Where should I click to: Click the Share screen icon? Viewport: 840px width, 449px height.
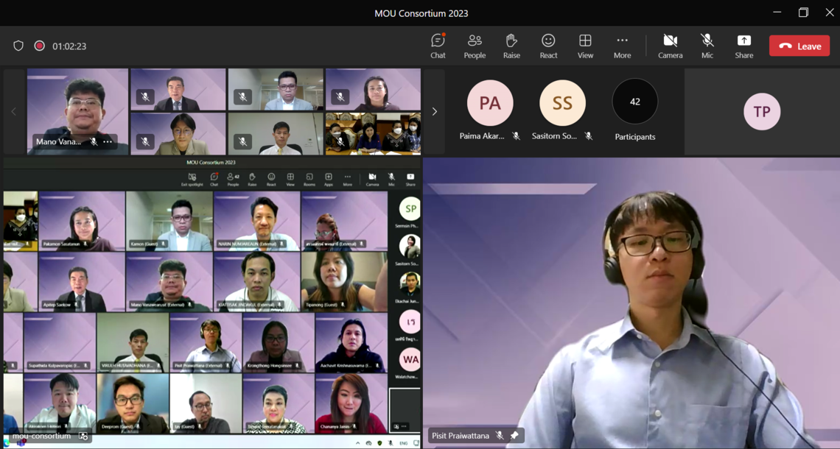(x=743, y=46)
